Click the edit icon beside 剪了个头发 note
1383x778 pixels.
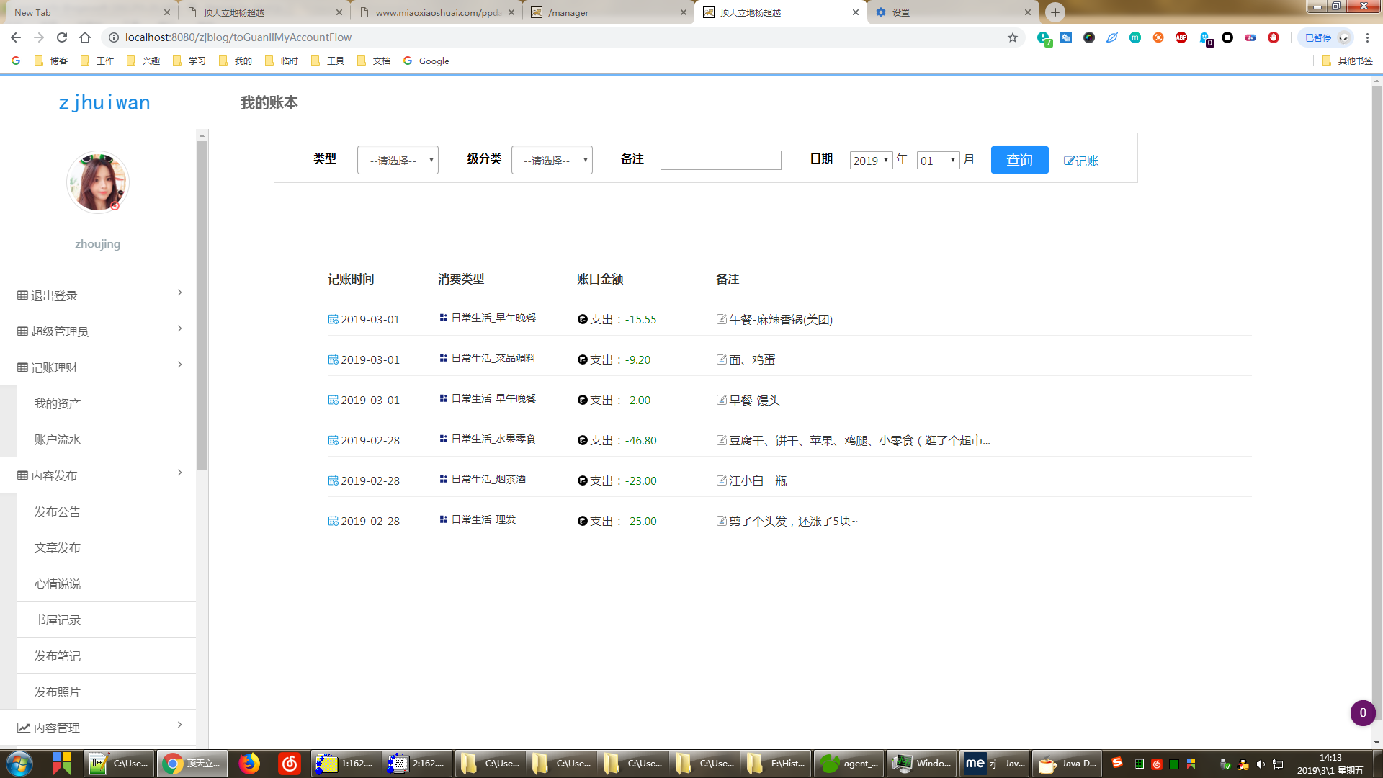pyautogui.click(x=722, y=521)
